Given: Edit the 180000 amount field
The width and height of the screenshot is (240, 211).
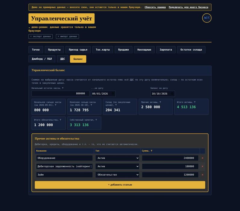Looking at the screenshot, I should coord(170,166).
